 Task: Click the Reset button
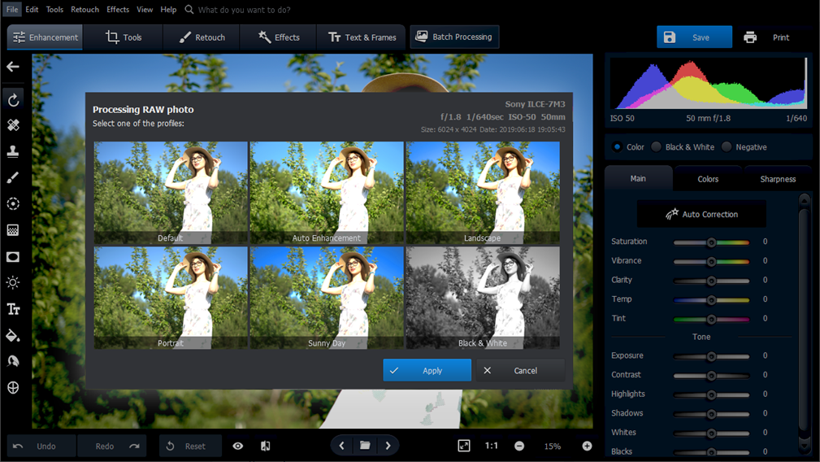[190, 446]
